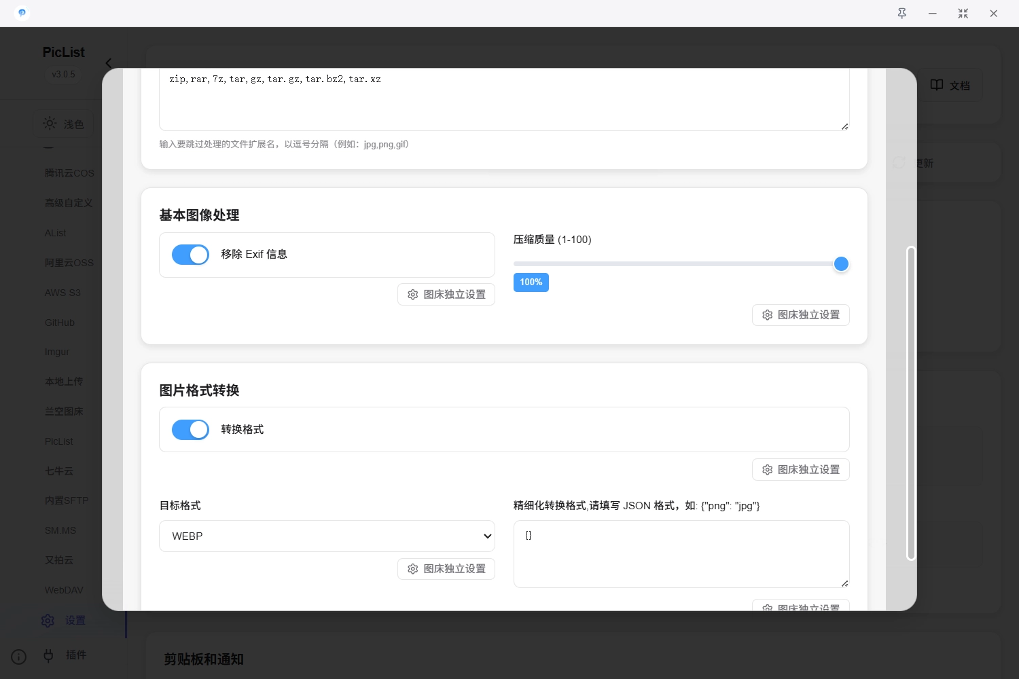Toggle the 移除 Exif 信息 switch
This screenshot has height=679, width=1019.
point(190,255)
